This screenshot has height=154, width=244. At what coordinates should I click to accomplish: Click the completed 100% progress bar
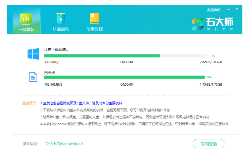124,77
